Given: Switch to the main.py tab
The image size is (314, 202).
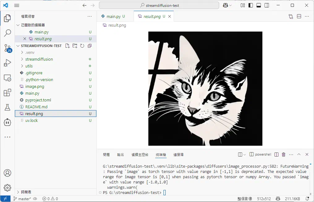Looking at the screenshot, I should point(114,16).
